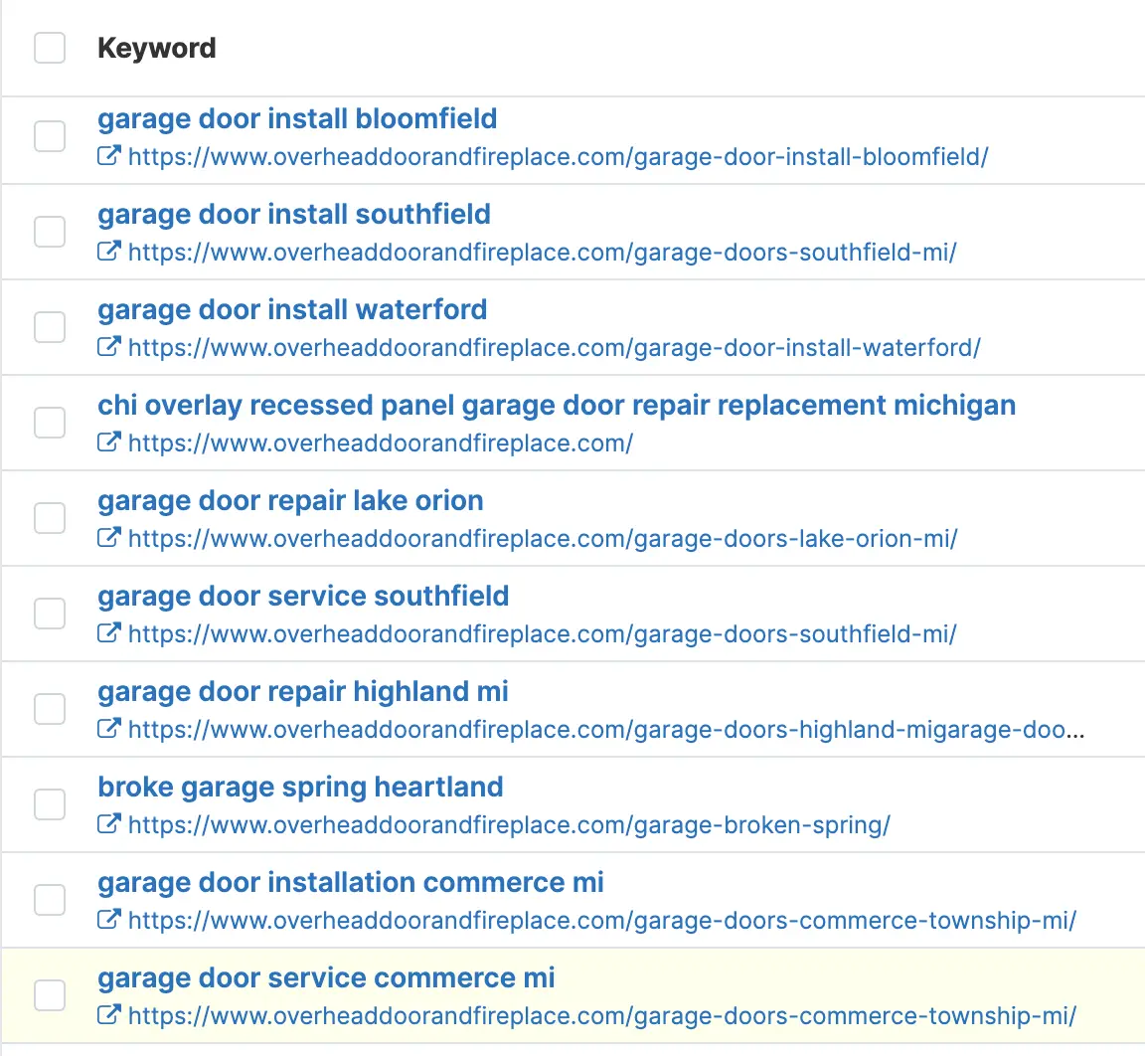The image size is (1145, 1056).
Task: Check the 'garage door install bloomfield' row
Action: tap(50, 136)
